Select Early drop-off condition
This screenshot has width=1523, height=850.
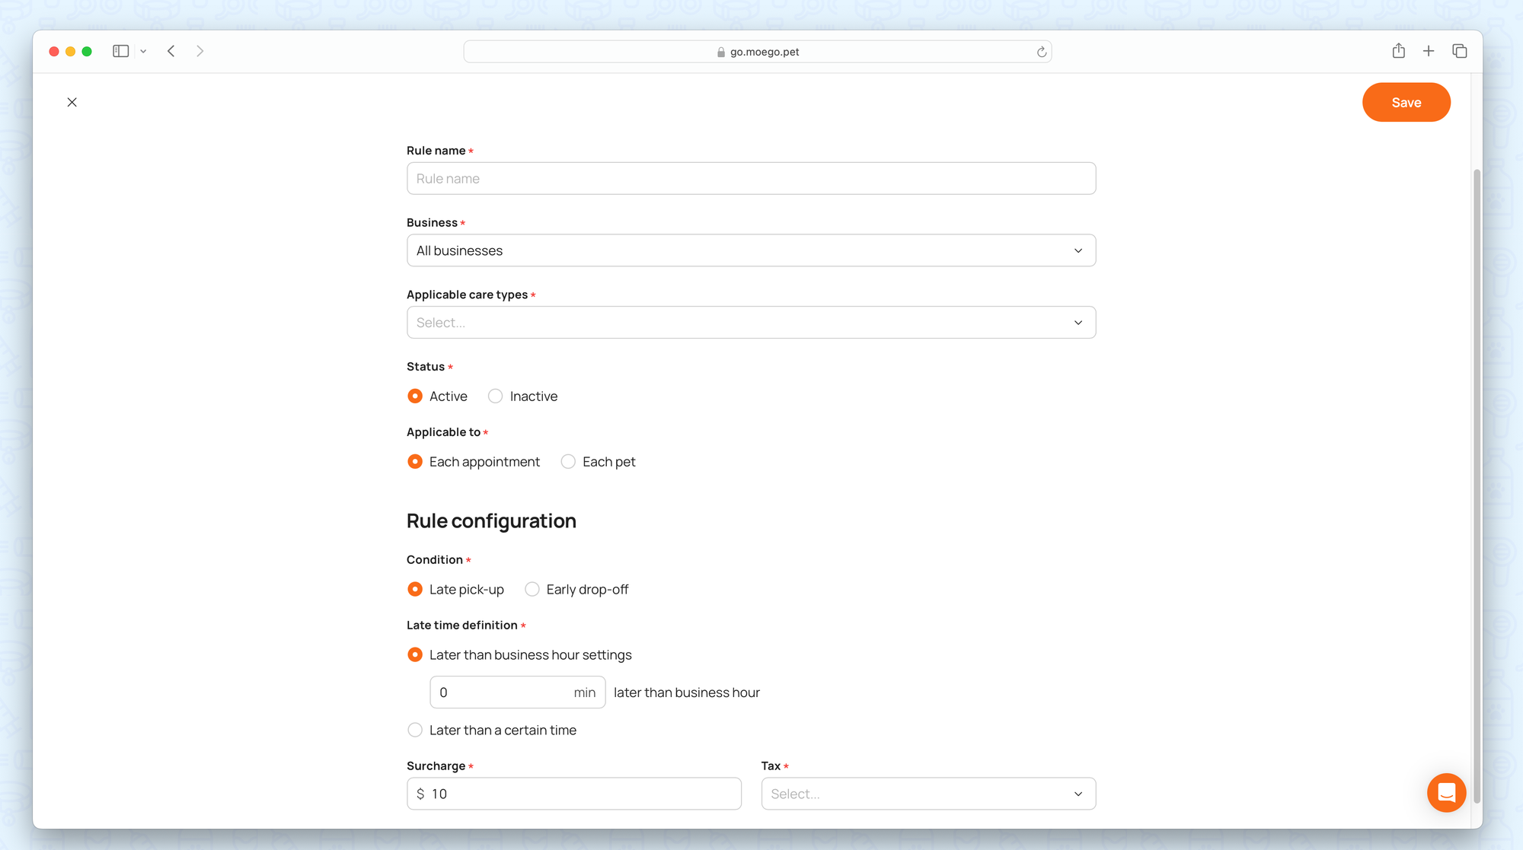(532, 590)
